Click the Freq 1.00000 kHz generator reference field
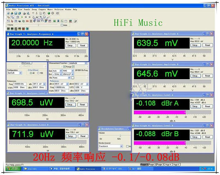220x175 pixels. [x=20, y=84]
